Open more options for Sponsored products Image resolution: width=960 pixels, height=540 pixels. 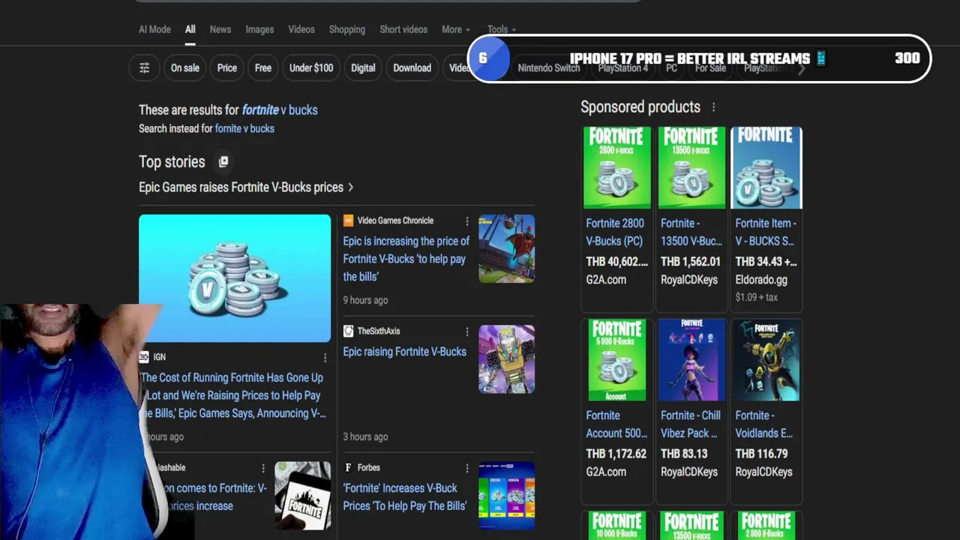click(x=713, y=107)
